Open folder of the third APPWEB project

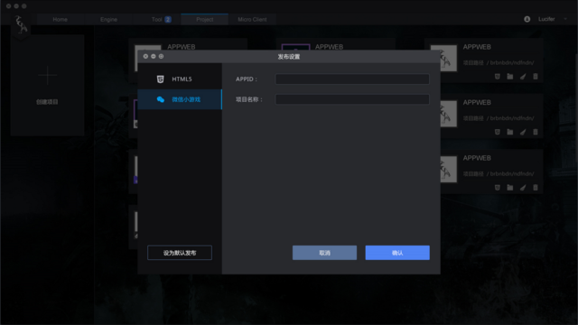click(509, 188)
